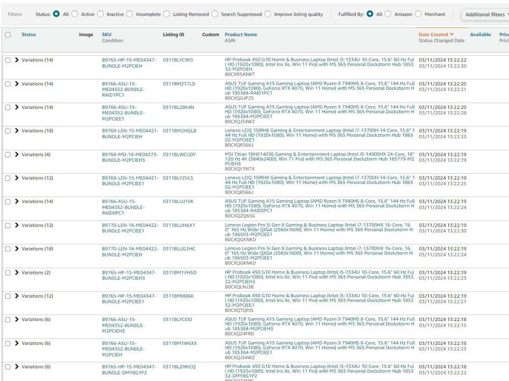Screen dimensions: 509x381
Task: Choose the Listing Removed filter
Action: point(166,14)
